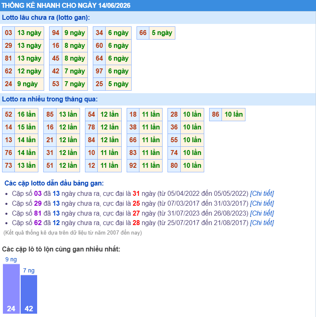Open Chi tiết link for pair 81
316x317 pixels.
click(x=262, y=213)
